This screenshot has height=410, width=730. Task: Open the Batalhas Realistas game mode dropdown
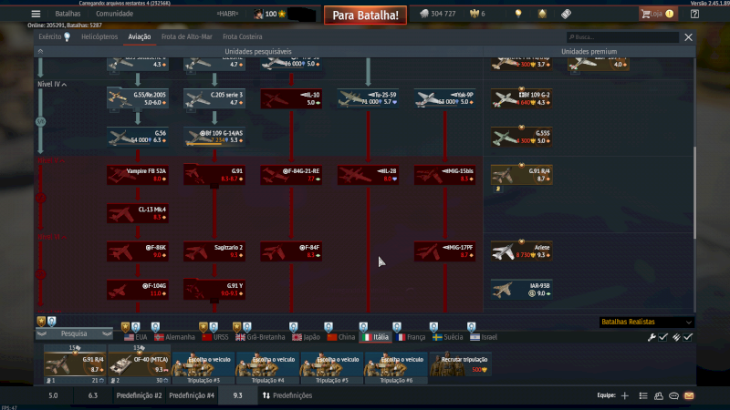click(646, 322)
